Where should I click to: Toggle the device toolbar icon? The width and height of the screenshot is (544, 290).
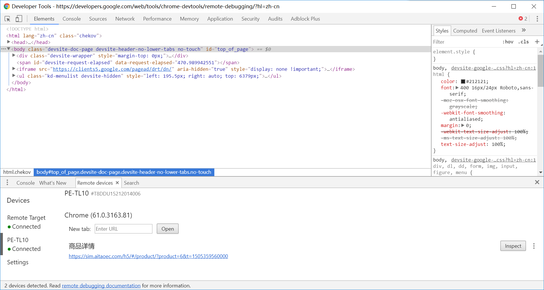click(x=19, y=19)
